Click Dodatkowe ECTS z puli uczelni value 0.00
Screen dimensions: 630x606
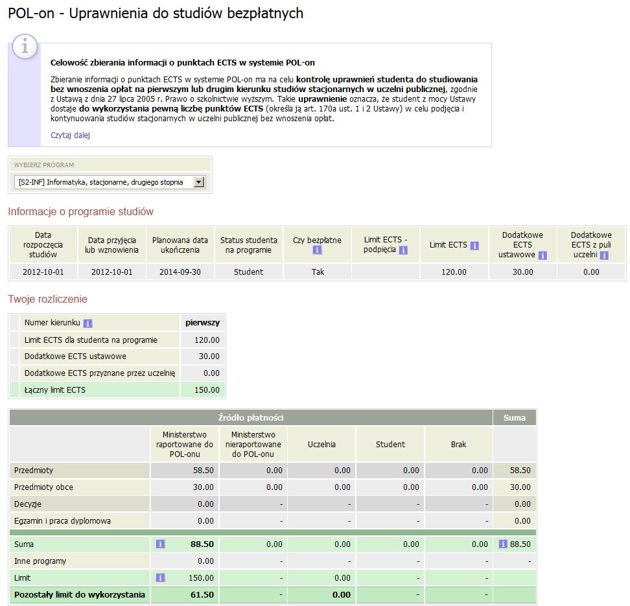tap(591, 272)
